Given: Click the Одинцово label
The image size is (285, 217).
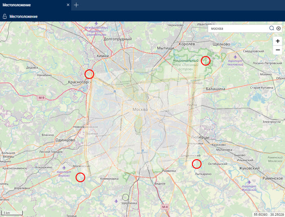Looking at the screenshot, I should point(65,140).
